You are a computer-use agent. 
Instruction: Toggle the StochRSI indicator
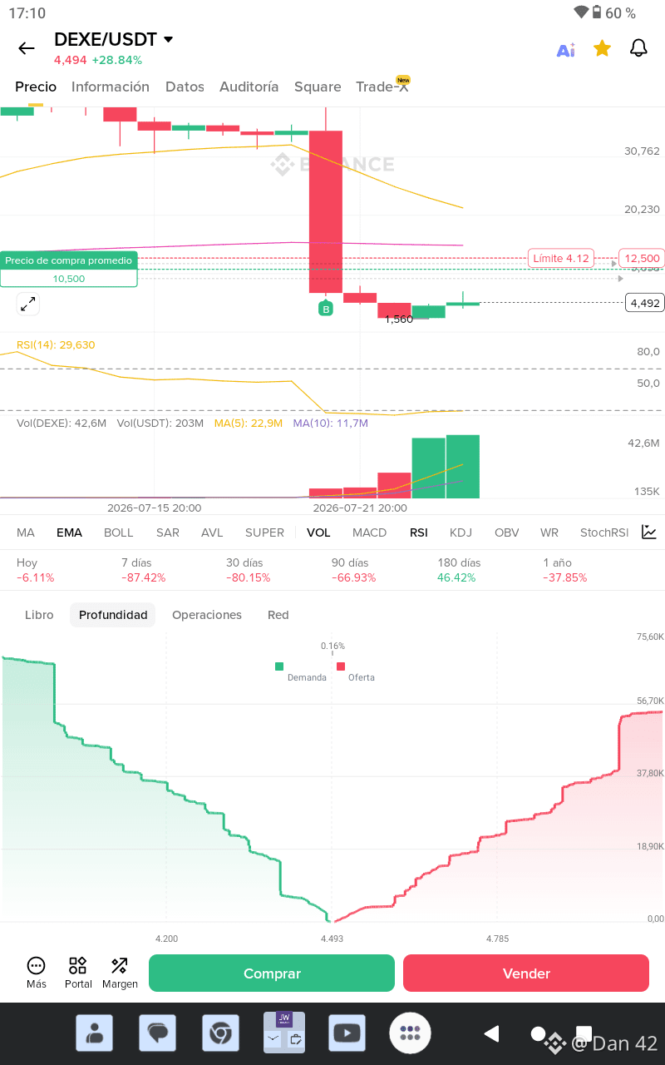(x=604, y=532)
